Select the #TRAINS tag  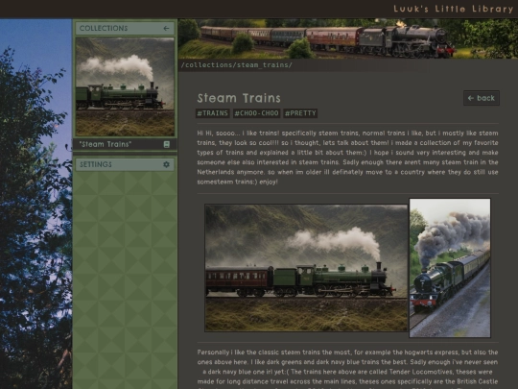tap(212, 113)
